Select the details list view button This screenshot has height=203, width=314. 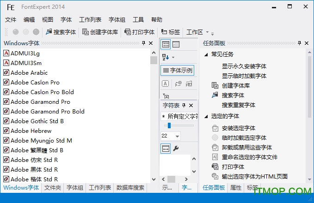point(176,44)
